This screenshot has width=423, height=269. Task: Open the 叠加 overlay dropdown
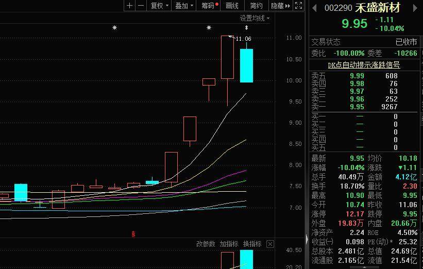tap(184, 6)
